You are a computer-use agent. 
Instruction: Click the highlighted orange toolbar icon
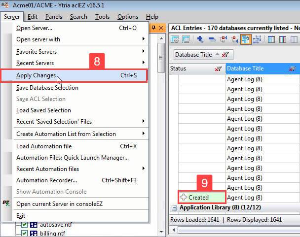(x=245, y=39)
